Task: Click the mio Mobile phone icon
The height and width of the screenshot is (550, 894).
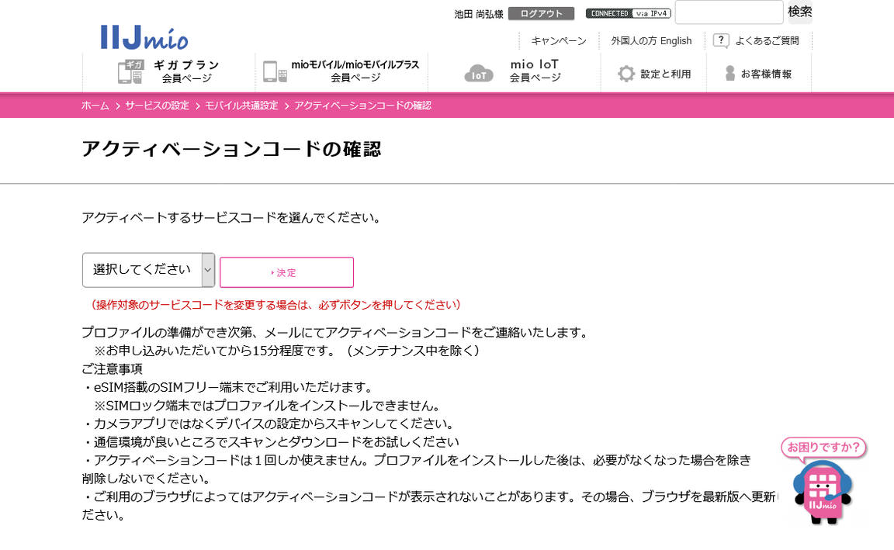Action: coord(275,72)
